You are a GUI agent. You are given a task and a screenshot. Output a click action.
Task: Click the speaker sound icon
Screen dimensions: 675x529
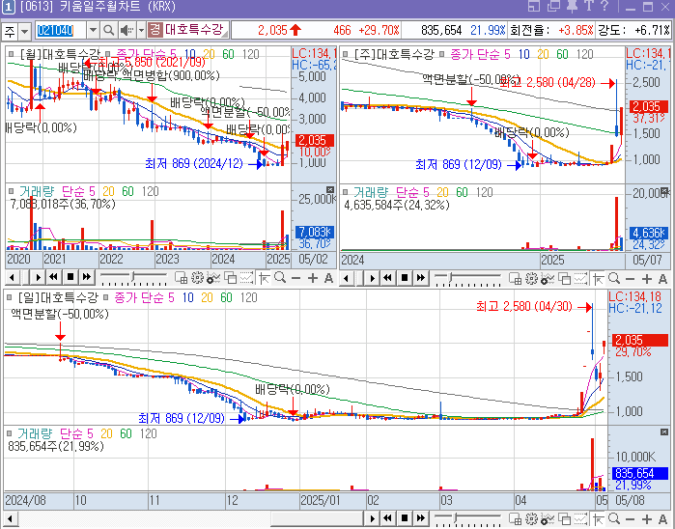click(x=127, y=30)
